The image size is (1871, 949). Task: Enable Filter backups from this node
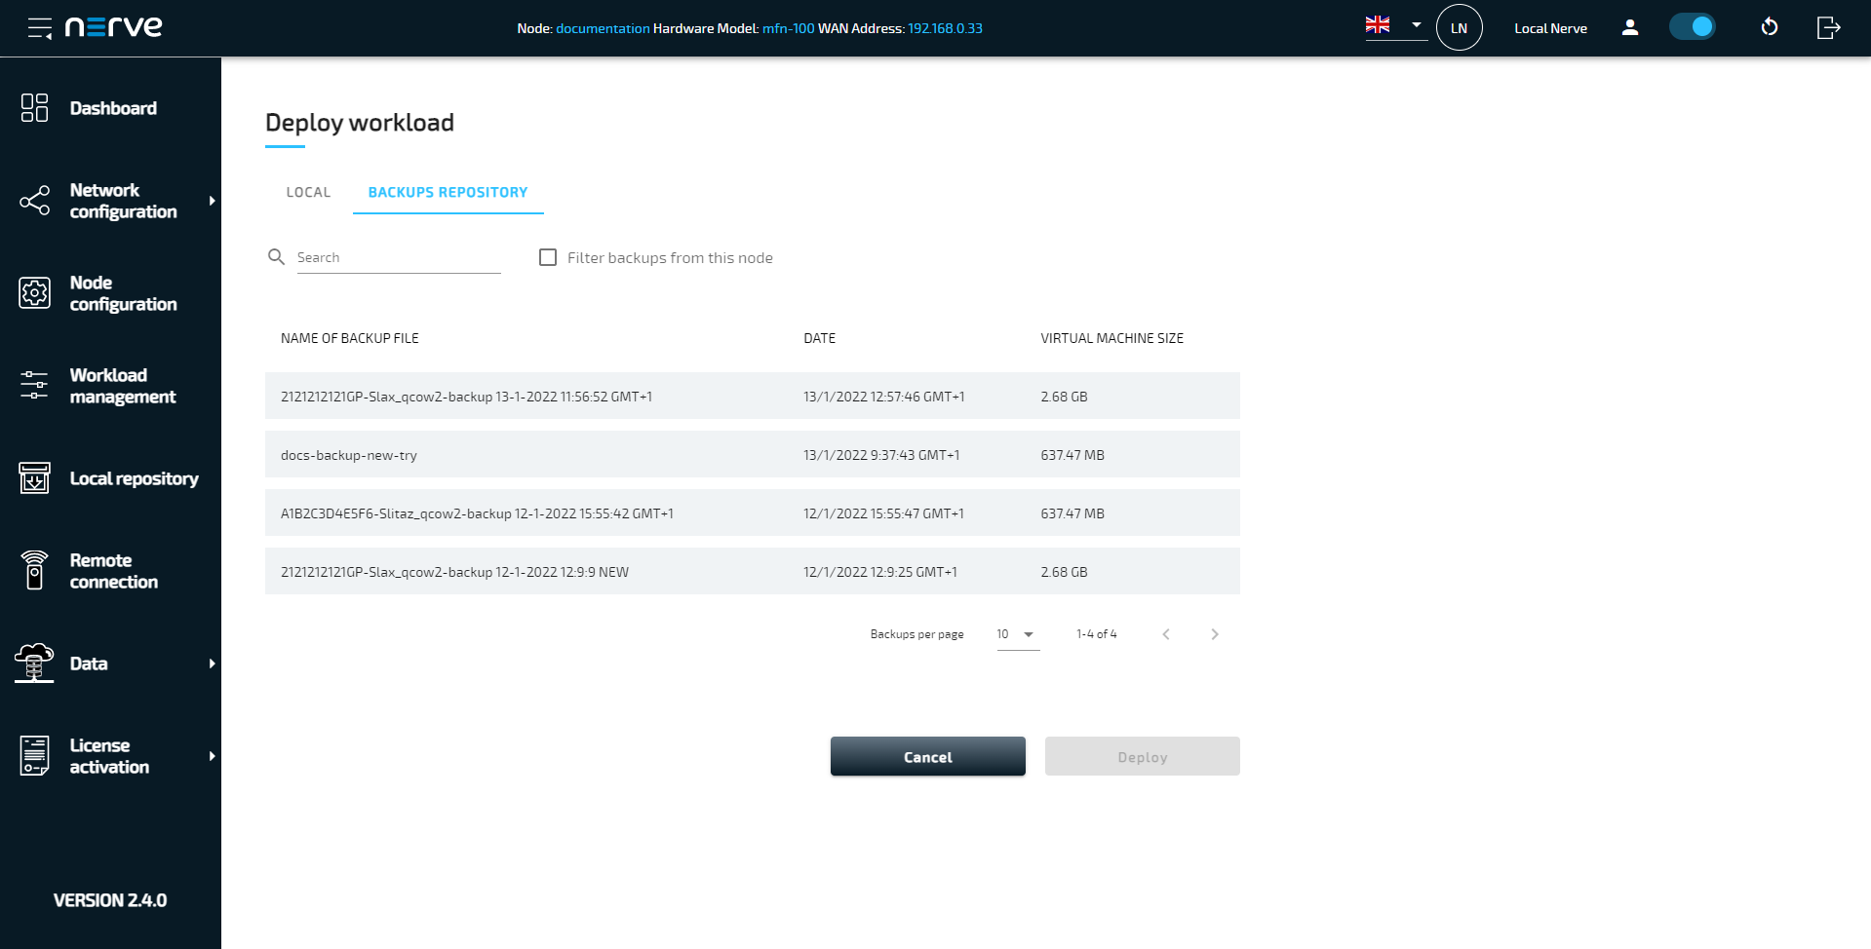[549, 257]
